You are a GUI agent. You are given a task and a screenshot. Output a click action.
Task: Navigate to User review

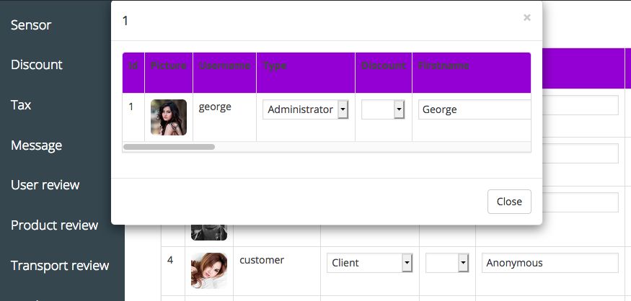click(45, 185)
